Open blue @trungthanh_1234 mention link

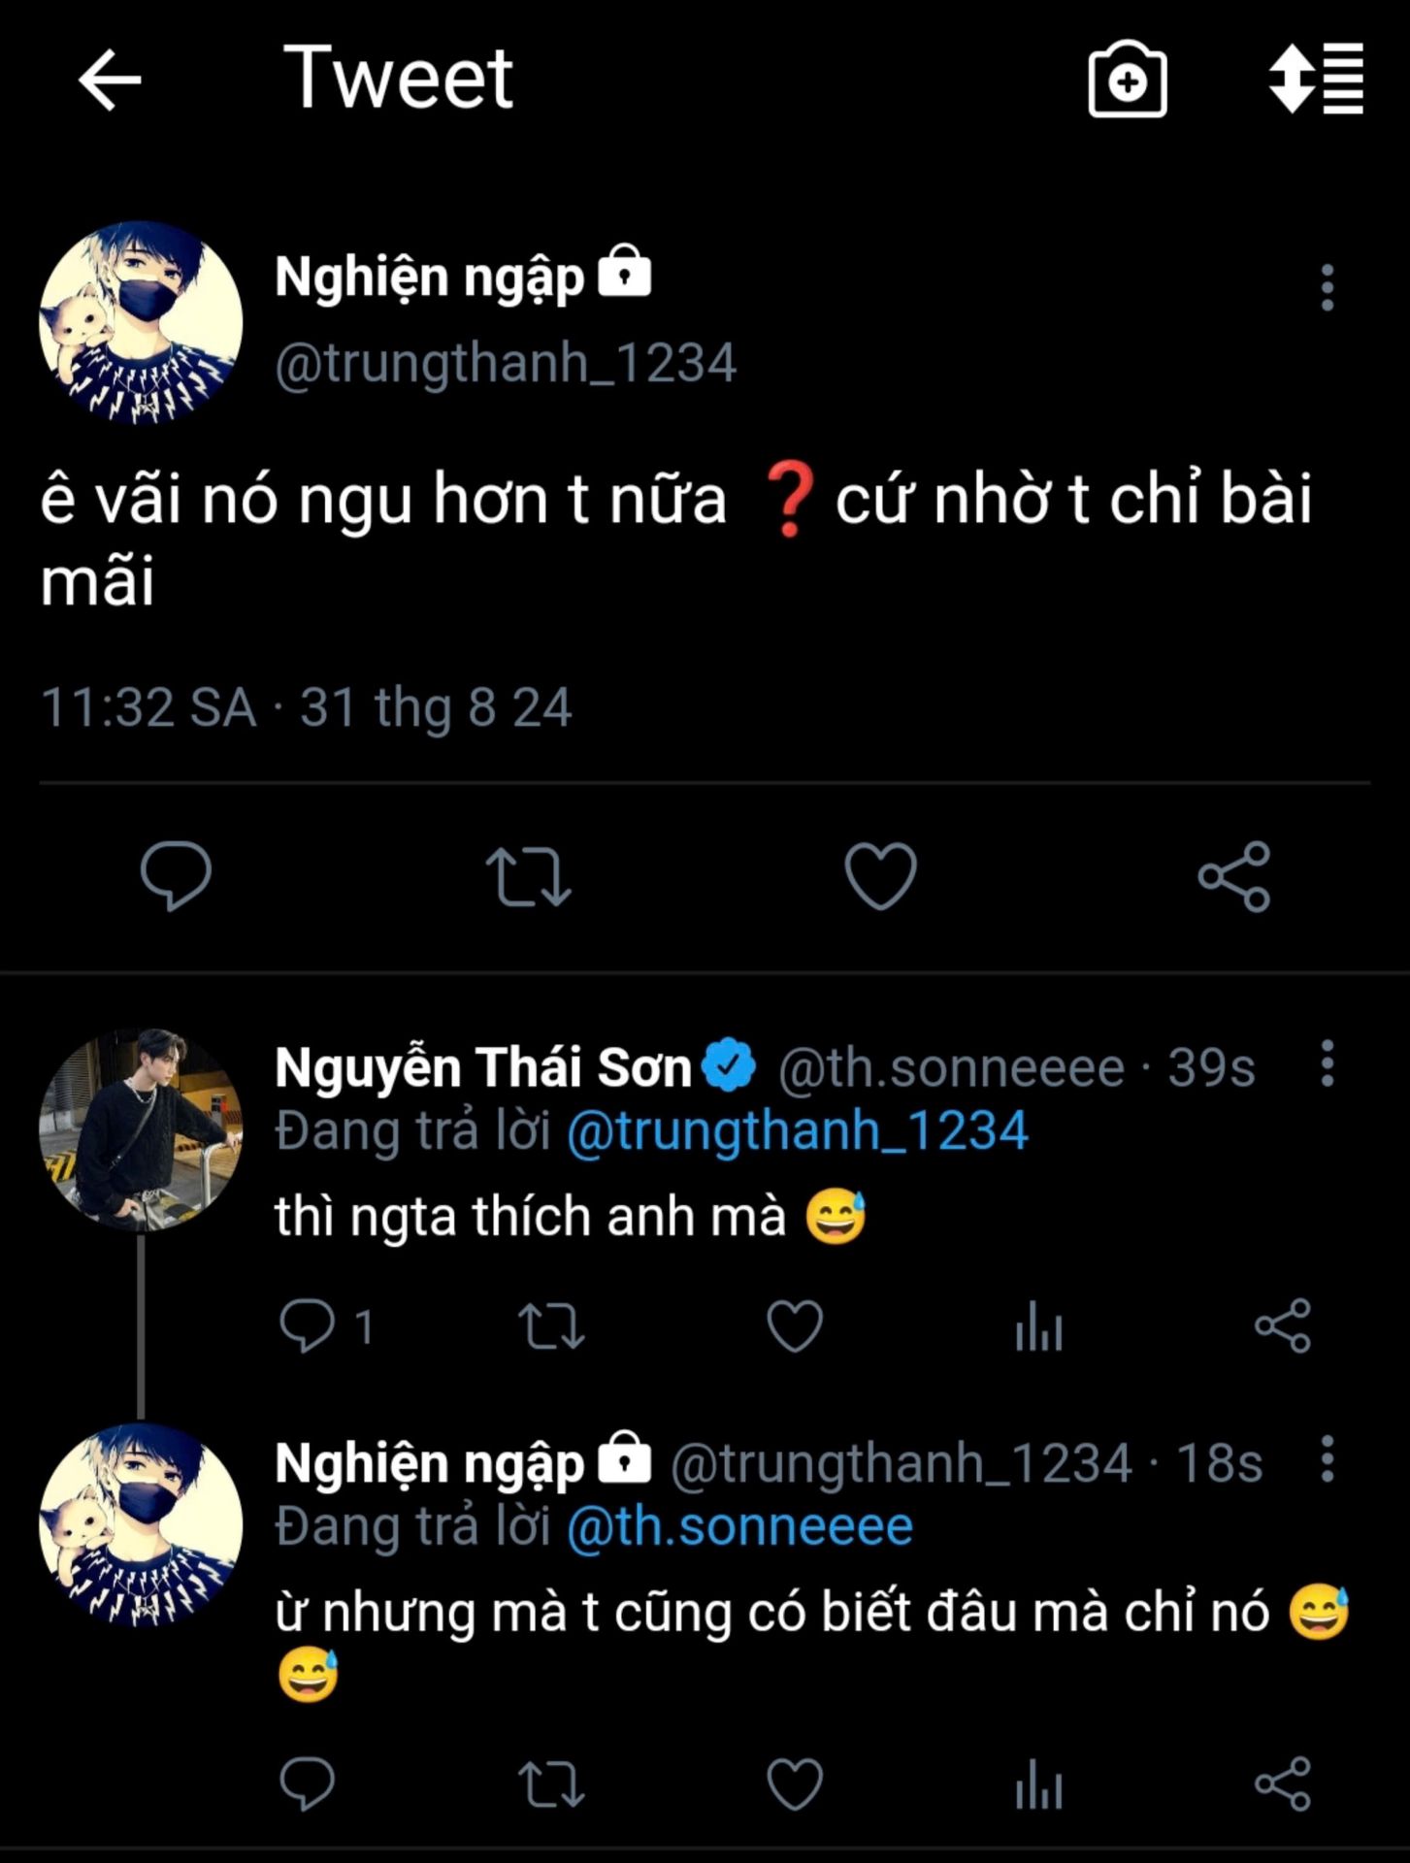[x=797, y=1131]
